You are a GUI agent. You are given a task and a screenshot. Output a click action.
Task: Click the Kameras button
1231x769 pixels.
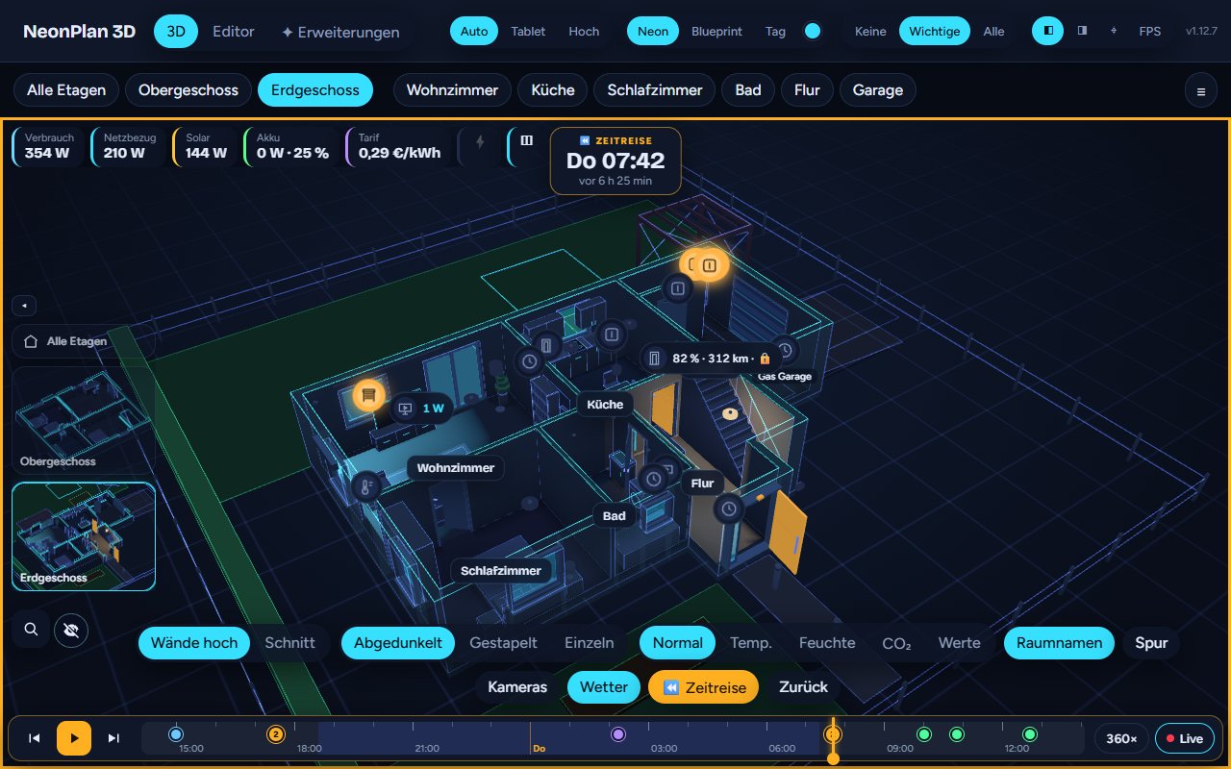pos(517,687)
